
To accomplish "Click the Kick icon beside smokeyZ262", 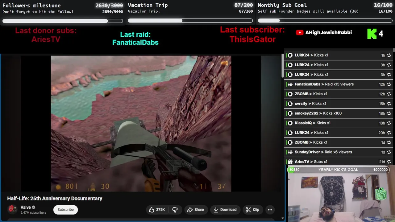I will 290,113.
